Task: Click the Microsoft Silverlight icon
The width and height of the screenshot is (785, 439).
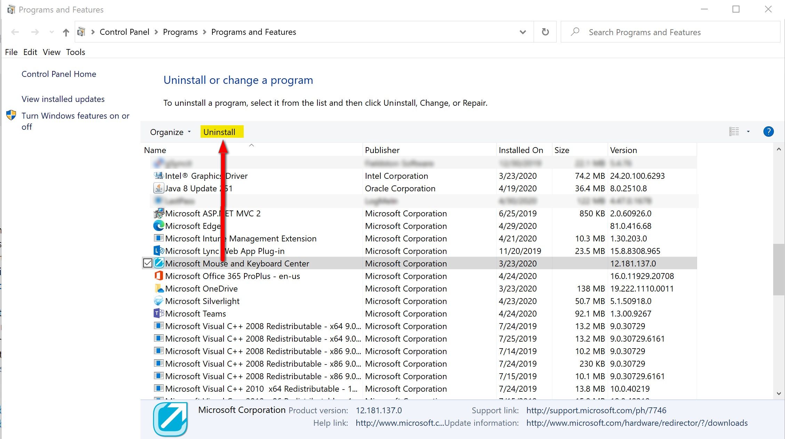Action: 159,301
